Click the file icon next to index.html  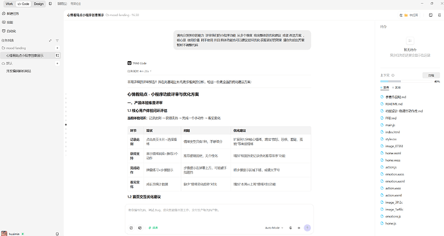tap(382, 132)
